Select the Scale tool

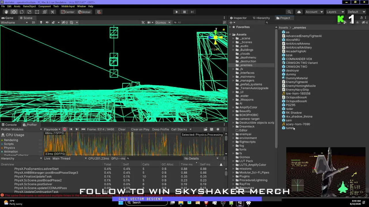pos(29,12)
